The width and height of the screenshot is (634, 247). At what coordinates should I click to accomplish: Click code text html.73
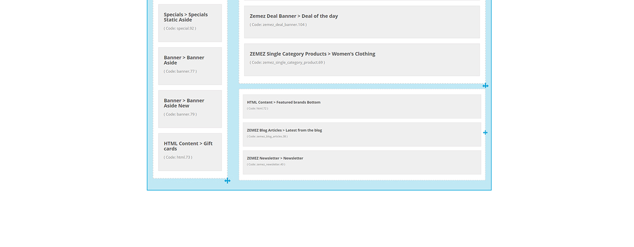178,158
